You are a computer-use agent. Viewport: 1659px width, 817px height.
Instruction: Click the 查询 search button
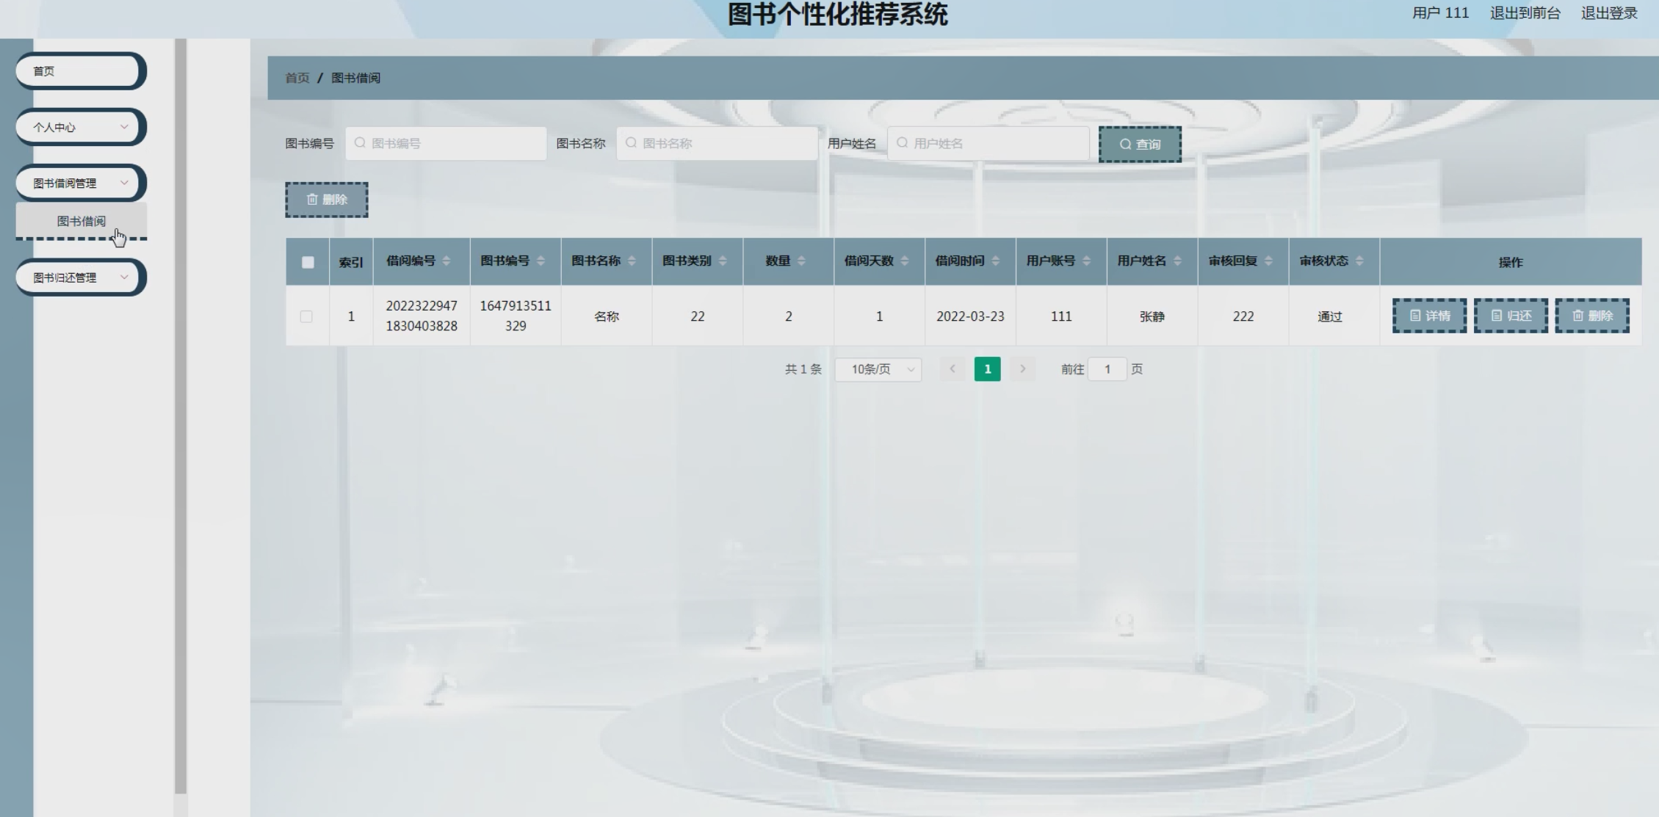click(1140, 145)
